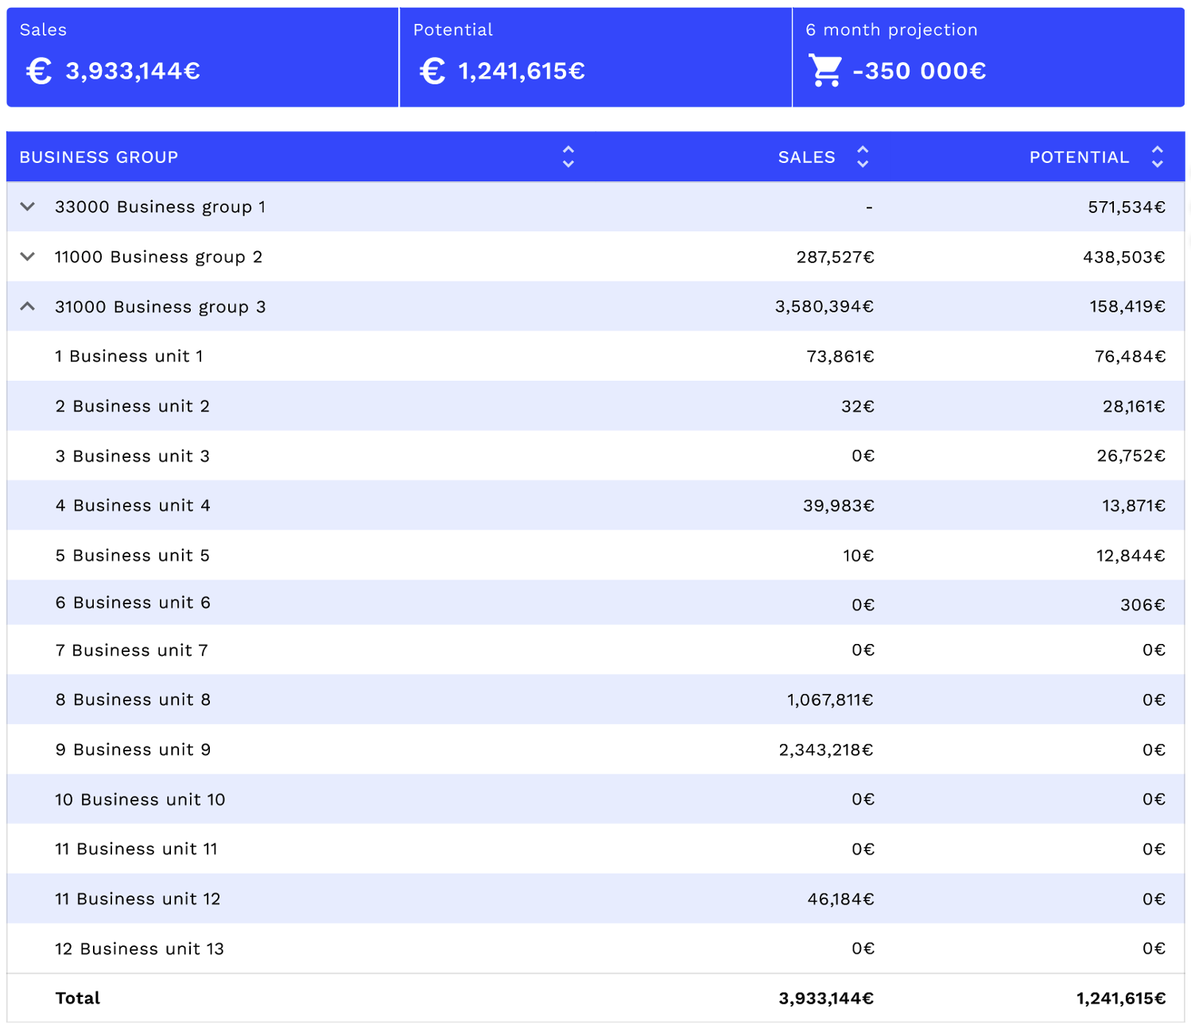Screen dimensions: 1191x1024
Task: Open the 9 Business unit 9 row
Action: pos(133,750)
